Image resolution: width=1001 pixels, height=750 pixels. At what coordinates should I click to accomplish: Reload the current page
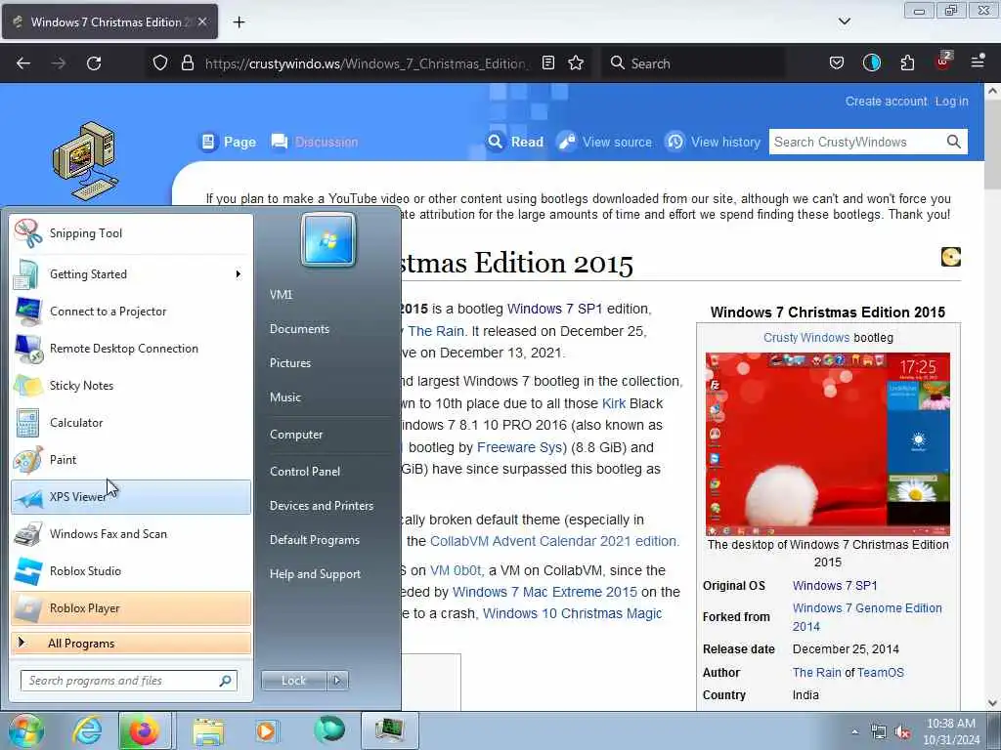(94, 63)
